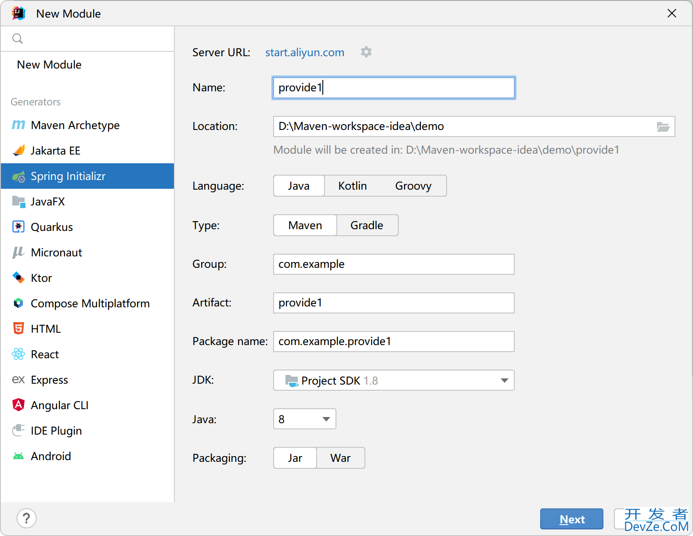Viewport: 693px width, 536px height.
Task: Click the Micronaut mu icon
Action: pyautogui.click(x=18, y=252)
